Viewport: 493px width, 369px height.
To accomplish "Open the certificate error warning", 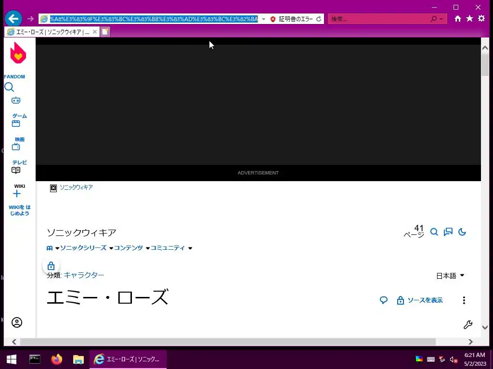I will pyautogui.click(x=291, y=19).
